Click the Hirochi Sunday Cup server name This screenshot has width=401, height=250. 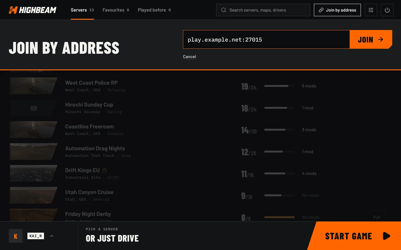point(89,105)
